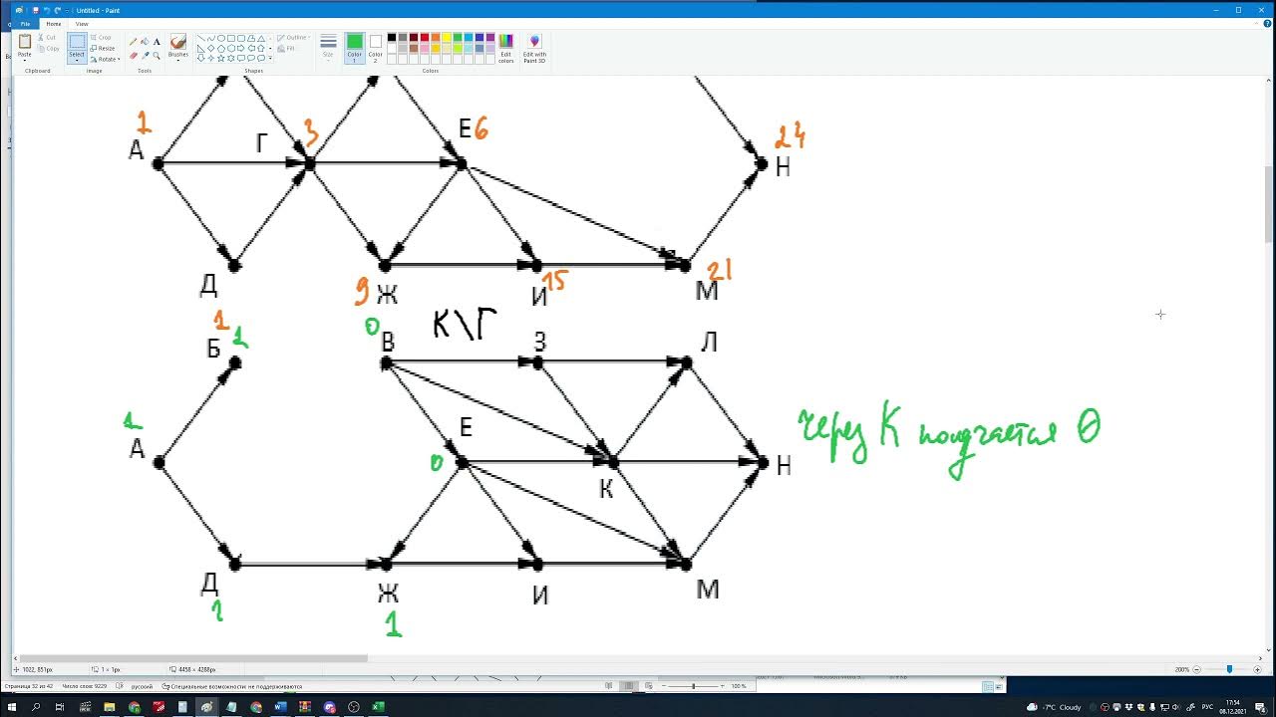This screenshot has width=1276, height=717.
Task: Click the Paste clipboard icon
Action: (25, 41)
